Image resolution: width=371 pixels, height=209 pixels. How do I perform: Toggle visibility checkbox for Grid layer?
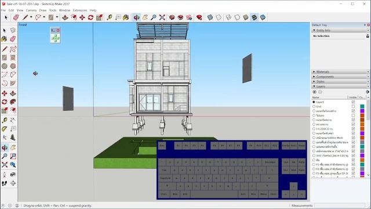pos(353,106)
